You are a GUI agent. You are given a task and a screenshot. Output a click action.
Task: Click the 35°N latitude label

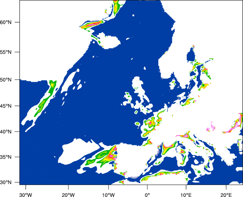(x=6, y=157)
